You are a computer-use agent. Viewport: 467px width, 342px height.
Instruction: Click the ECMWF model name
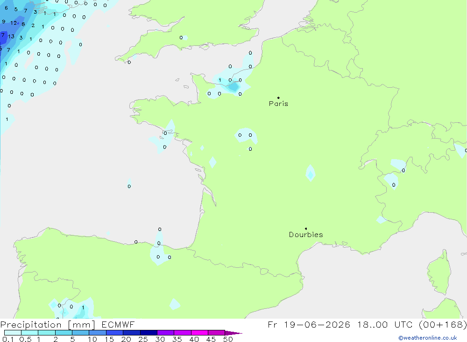pos(118,324)
